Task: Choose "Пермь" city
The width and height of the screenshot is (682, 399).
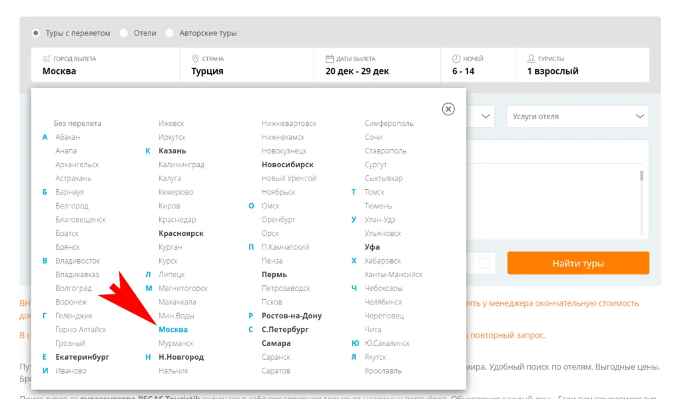Action: pos(274,274)
